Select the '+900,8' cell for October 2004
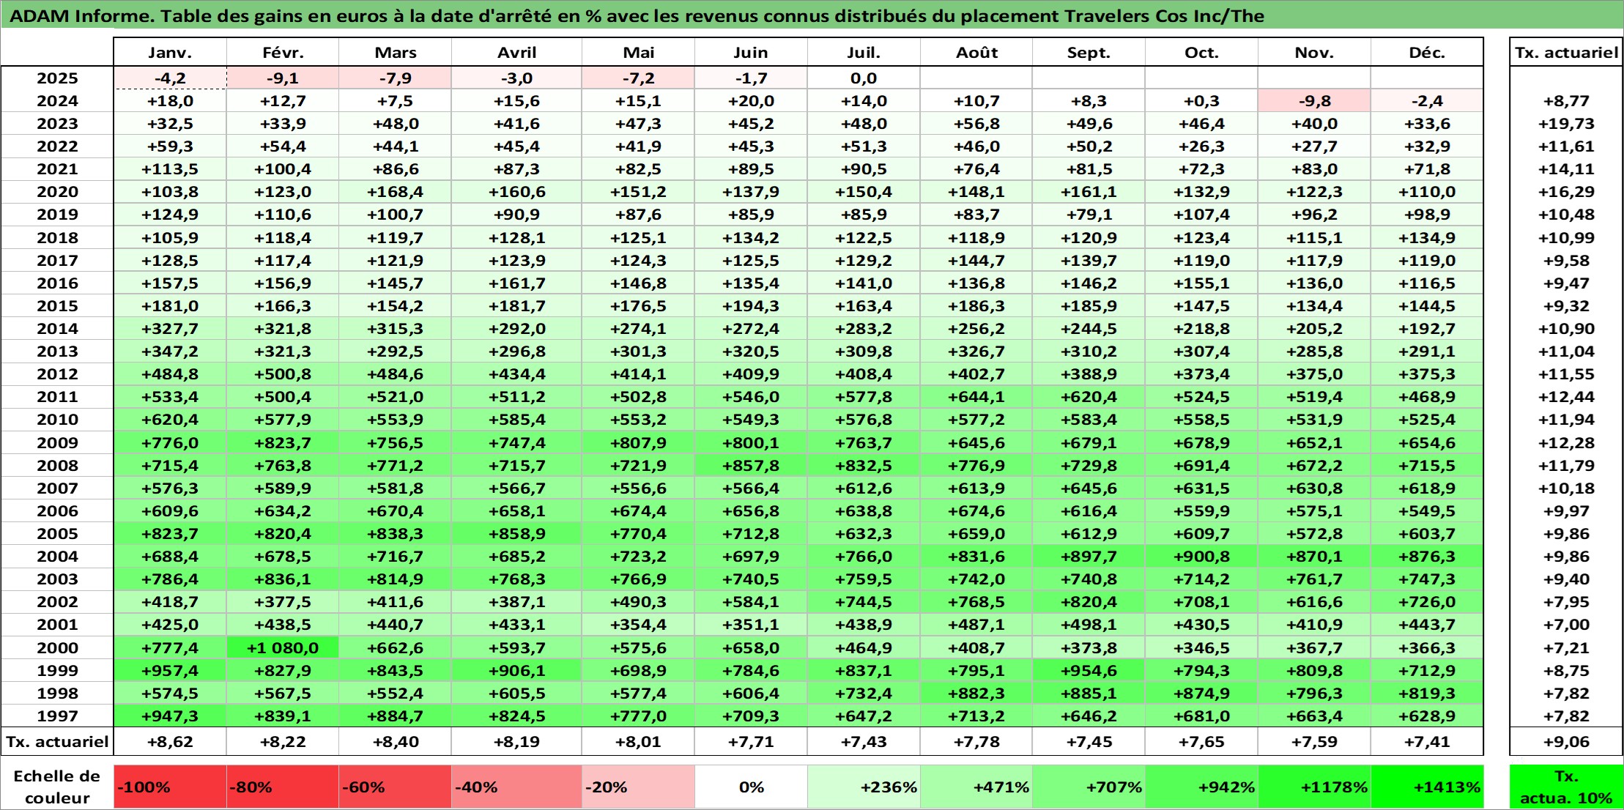Image resolution: width=1624 pixels, height=810 pixels. click(1201, 557)
